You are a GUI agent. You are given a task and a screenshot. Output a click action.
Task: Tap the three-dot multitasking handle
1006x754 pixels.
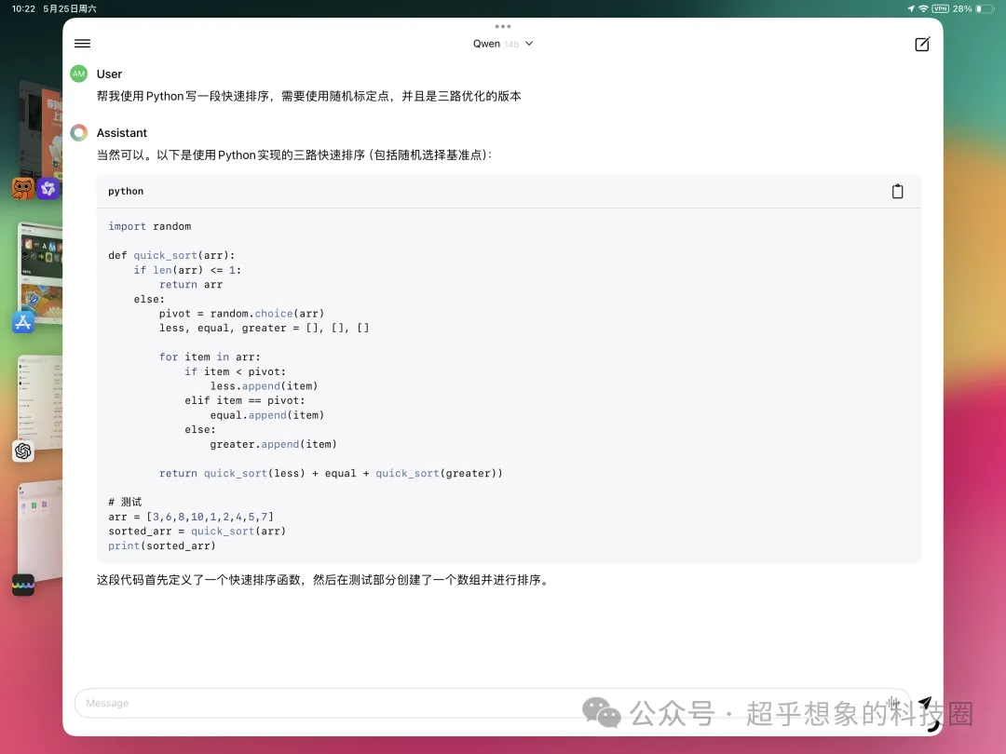pos(503,26)
